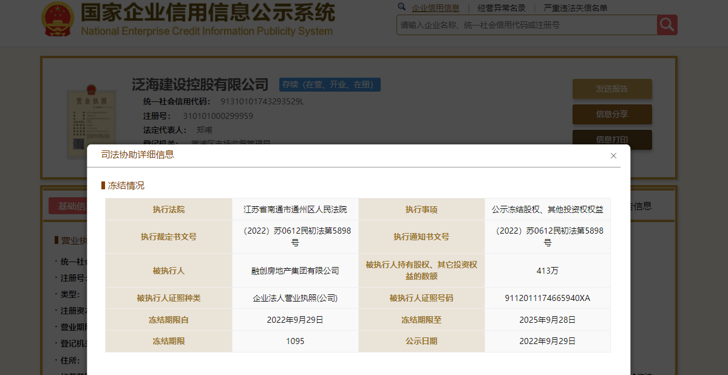The height and width of the screenshot is (375, 728).
Task: Click the amount value 413万
Action: (548, 271)
